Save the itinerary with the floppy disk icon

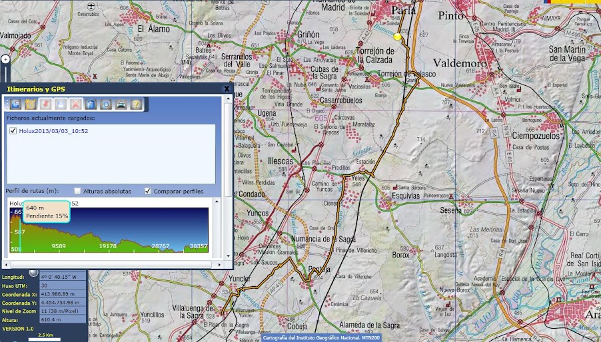(61, 104)
